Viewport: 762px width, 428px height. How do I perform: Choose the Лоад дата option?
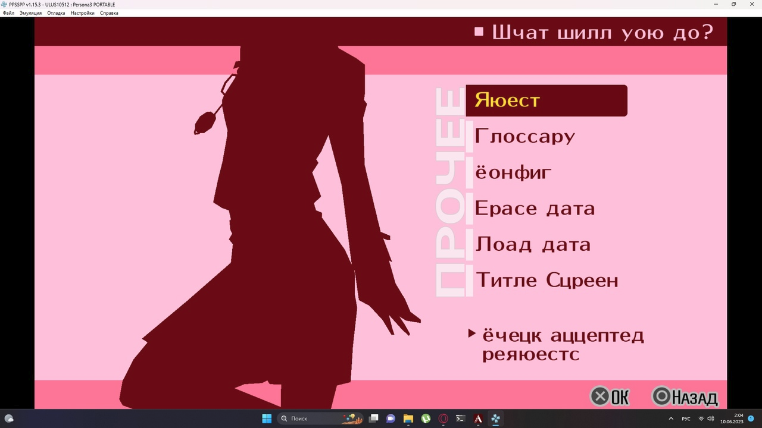[x=533, y=244]
